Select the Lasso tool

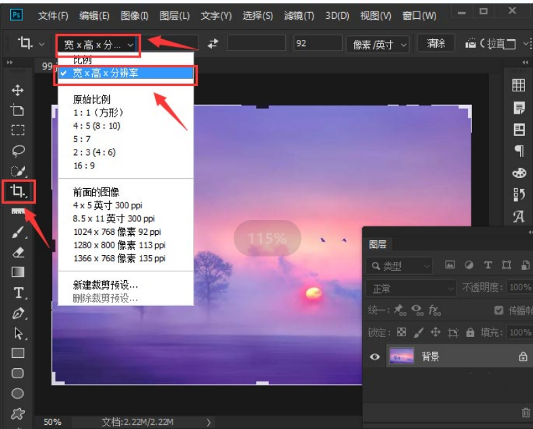tap(18, 151)
